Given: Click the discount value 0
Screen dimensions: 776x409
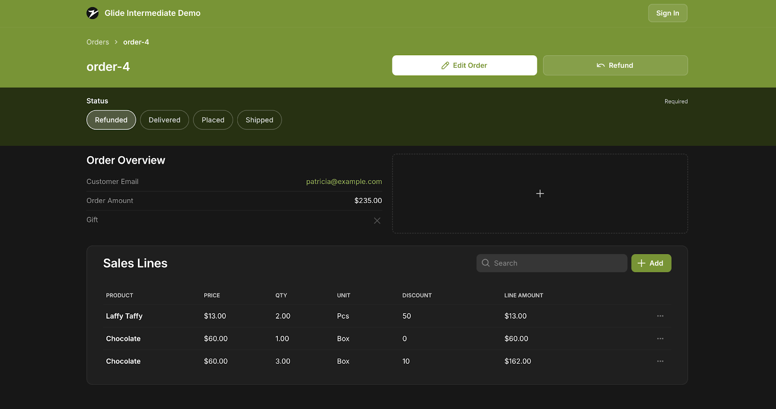Looking at the screenshot, I should pos(404,339).
